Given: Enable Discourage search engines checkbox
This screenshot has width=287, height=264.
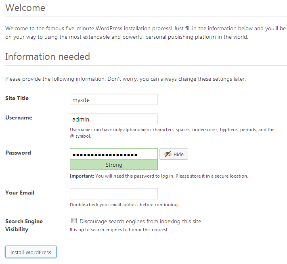Looking at the screenshot, I should (x=74, y=221).
